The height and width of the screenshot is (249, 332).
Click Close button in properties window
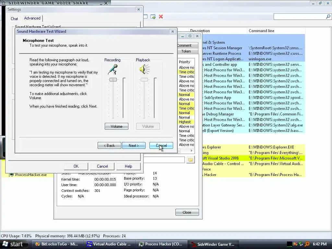187,212
